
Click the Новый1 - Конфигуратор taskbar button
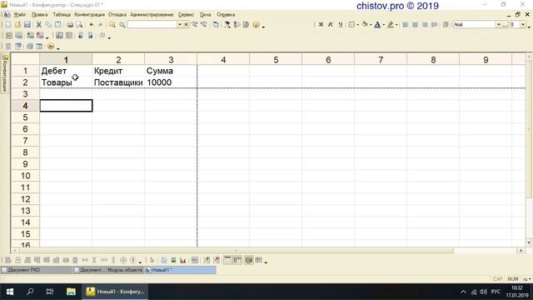[x=115, y=292]
